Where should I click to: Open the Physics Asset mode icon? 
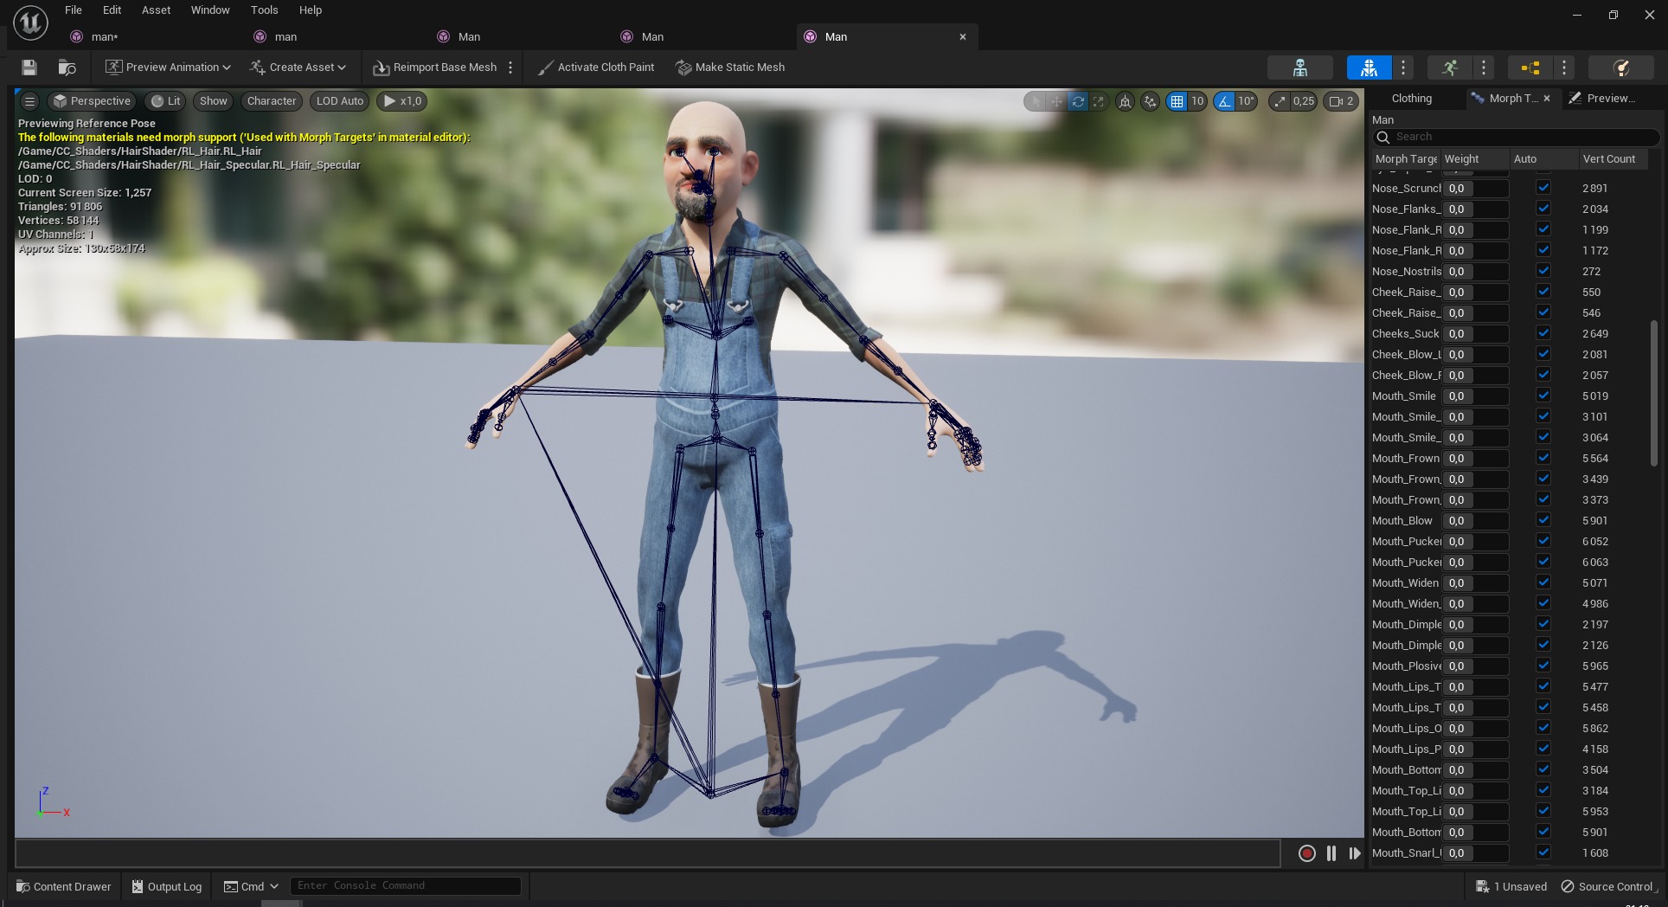[x=1622, y=68]
